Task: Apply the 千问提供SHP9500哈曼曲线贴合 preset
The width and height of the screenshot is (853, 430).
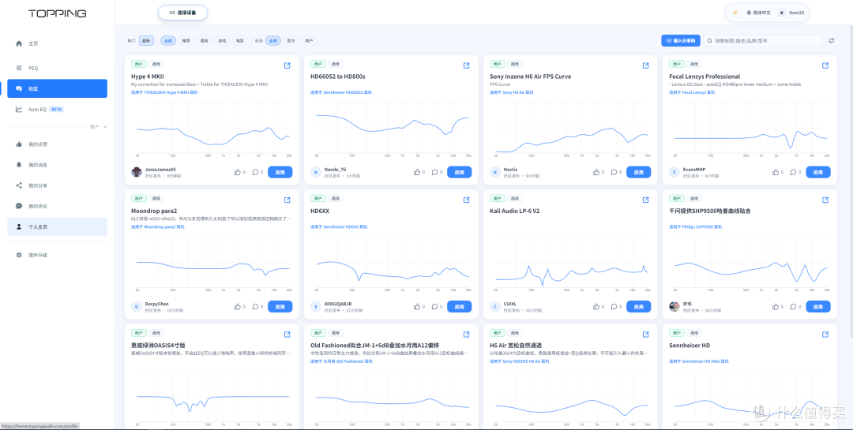Action: (x=818, y=307)
